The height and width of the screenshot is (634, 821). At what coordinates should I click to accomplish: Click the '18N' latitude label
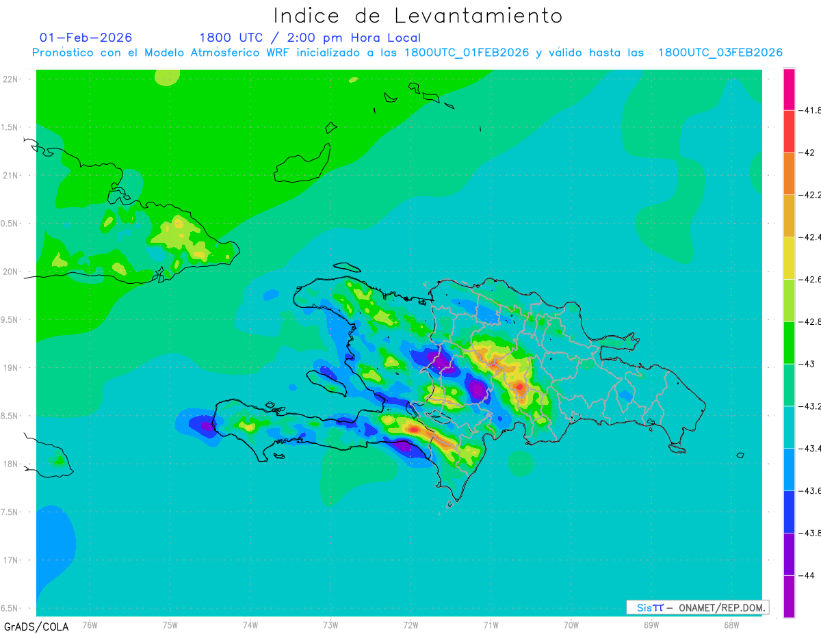pyautogui.click(x=10, y=464)
